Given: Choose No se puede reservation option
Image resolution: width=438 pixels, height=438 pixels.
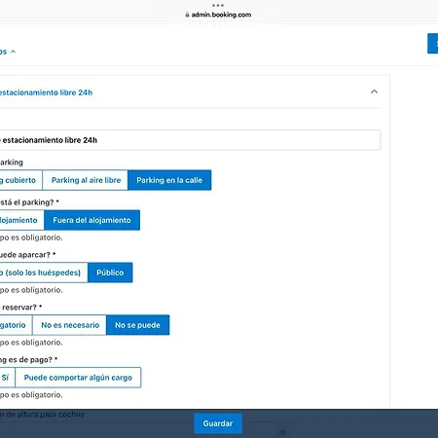Looking at the screenshot, I should pyautogui.click(x=137, y=325).
